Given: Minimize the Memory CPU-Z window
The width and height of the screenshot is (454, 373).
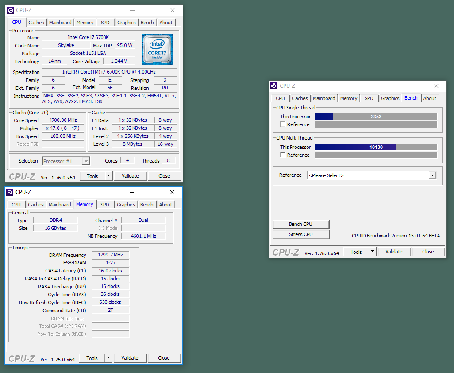Looking at the screenshot, I should (132, 192).
